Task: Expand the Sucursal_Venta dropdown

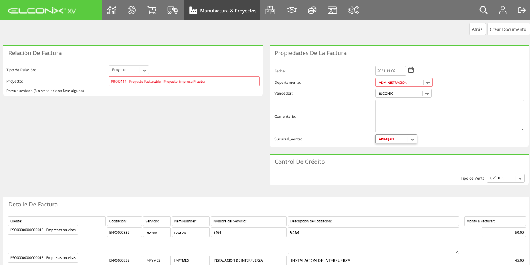Action: coord(396,139)
